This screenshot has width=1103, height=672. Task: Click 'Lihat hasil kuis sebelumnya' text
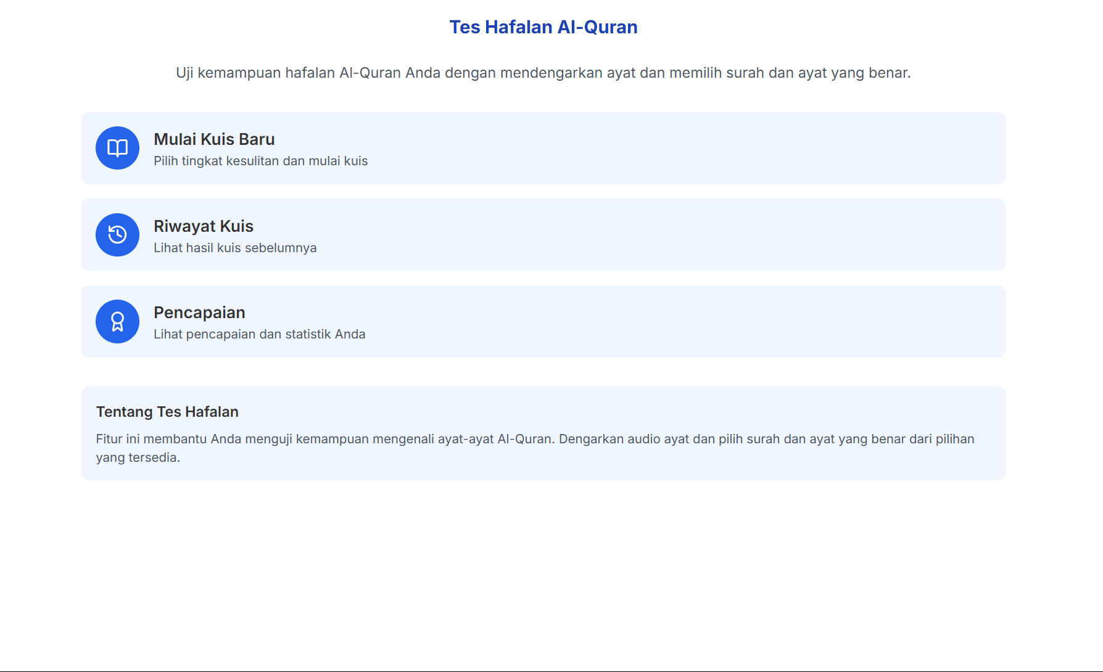point(235,248)
